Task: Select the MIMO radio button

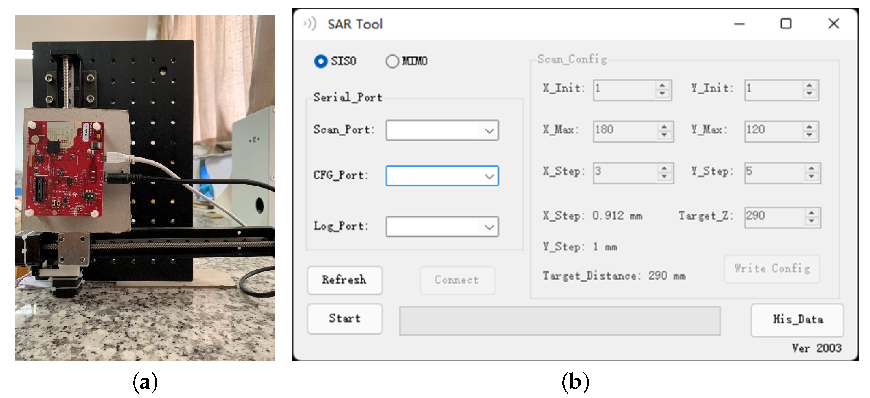Action: [x=392, y=61]
